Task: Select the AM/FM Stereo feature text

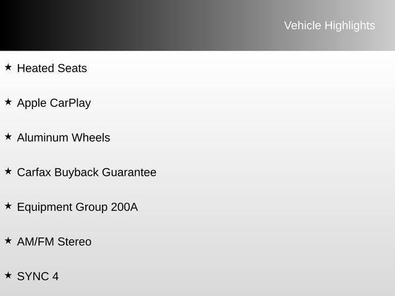Action: coord(54,242)
